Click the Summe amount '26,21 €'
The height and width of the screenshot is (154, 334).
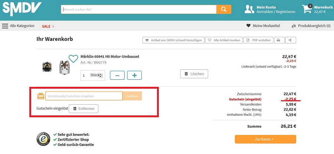click(x=288, y=126)
